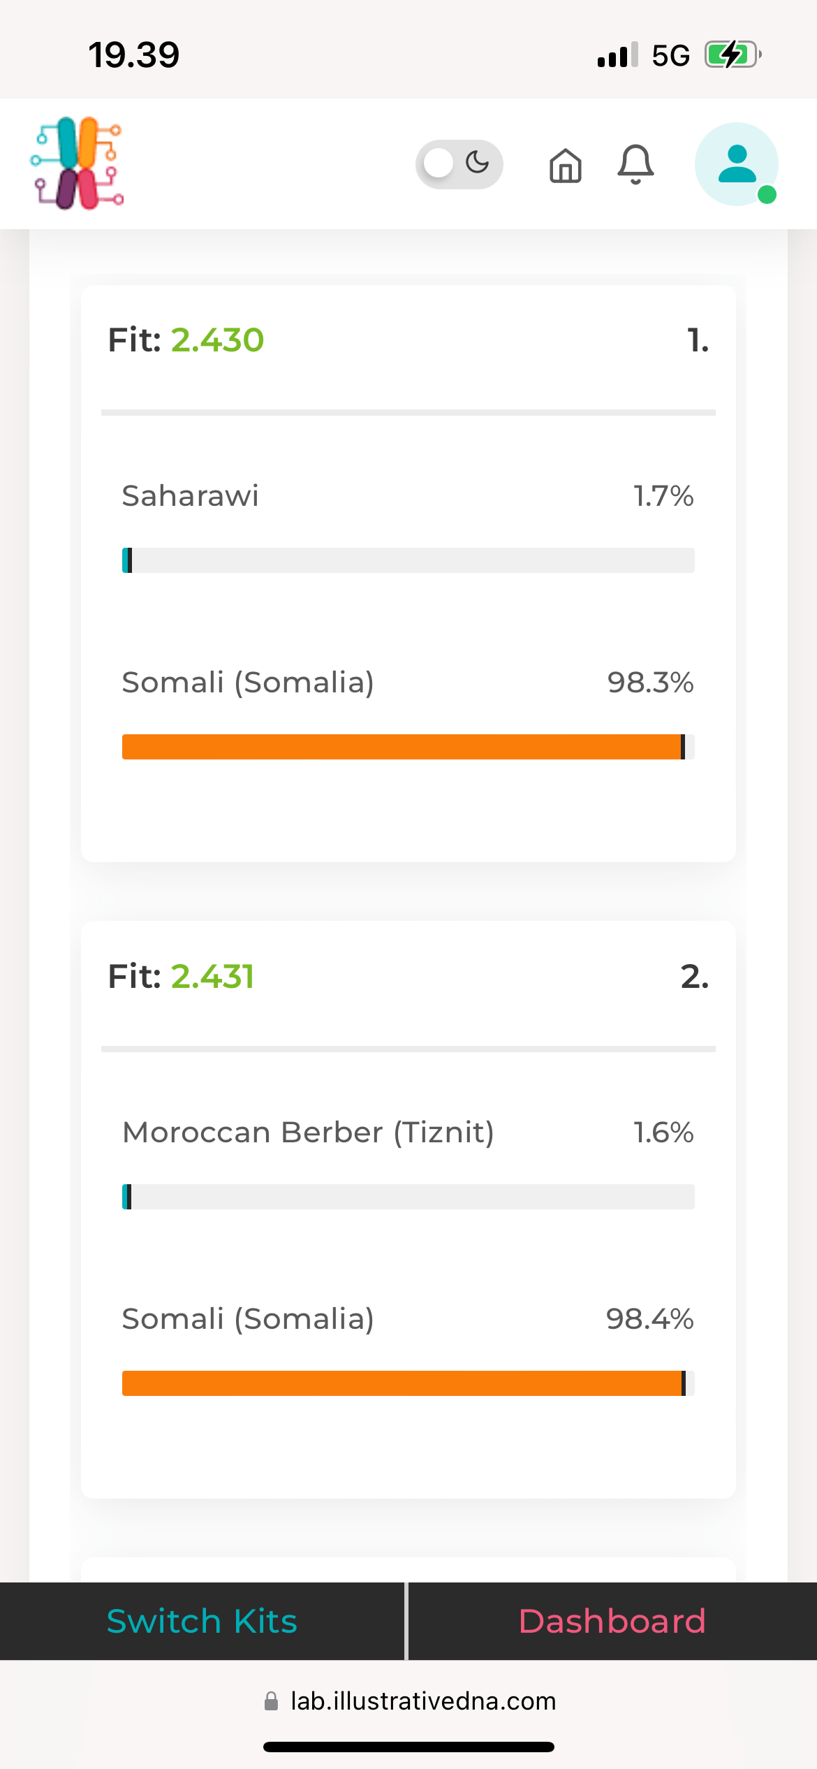The image size is (817, 1769).
Task: Tap the lock icon in address bar
Action: point(272,1701)
